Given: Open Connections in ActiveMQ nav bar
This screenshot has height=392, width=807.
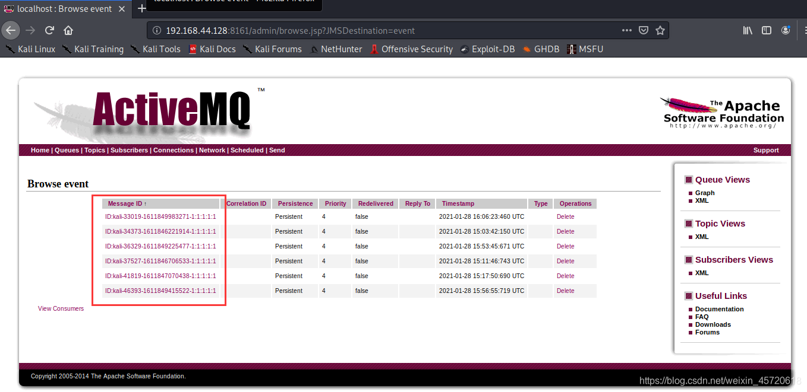Looking at the screenshot, I should (174, 150).
